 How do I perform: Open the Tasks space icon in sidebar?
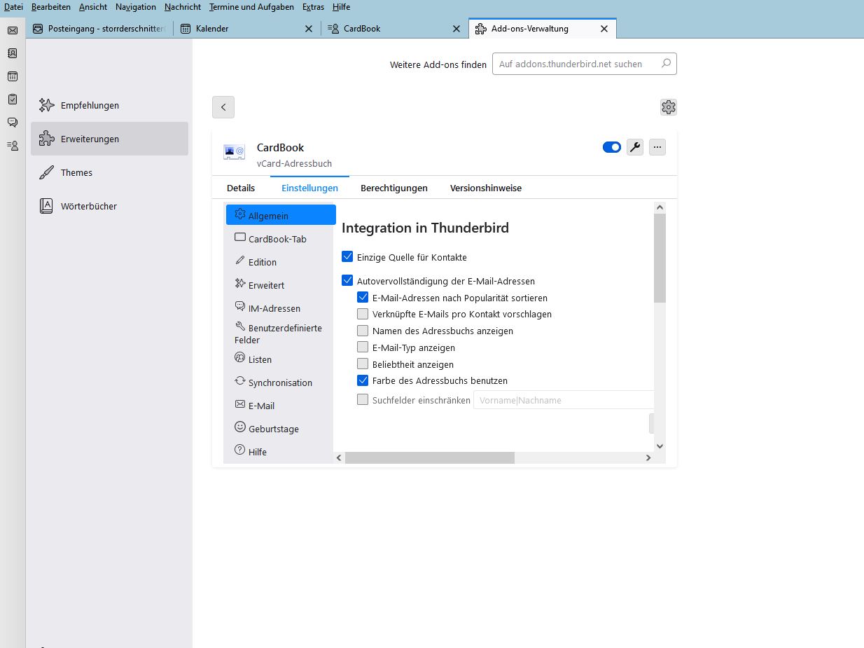(13, 99)
